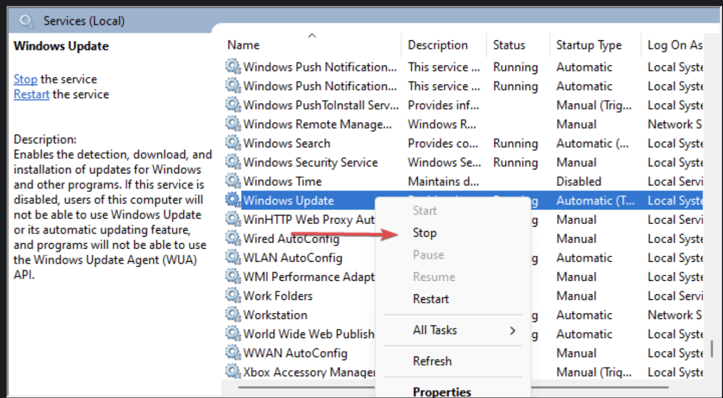The height and width of the screenshot is (398, 723).
Task: Select the Workstation row
Action: tap(275, 315)
